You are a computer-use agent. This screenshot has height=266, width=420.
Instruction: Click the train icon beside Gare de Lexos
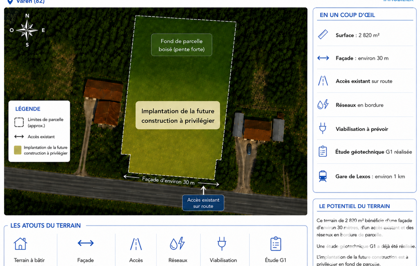coord(323,176)
